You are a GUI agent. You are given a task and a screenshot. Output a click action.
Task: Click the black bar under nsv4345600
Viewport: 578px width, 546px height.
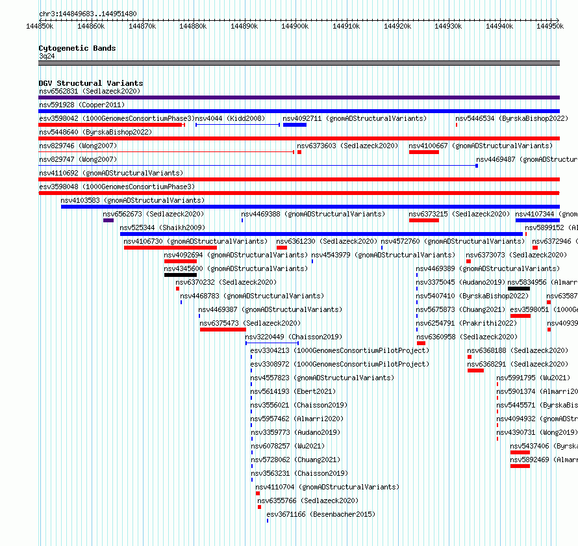tap(181, 275)
